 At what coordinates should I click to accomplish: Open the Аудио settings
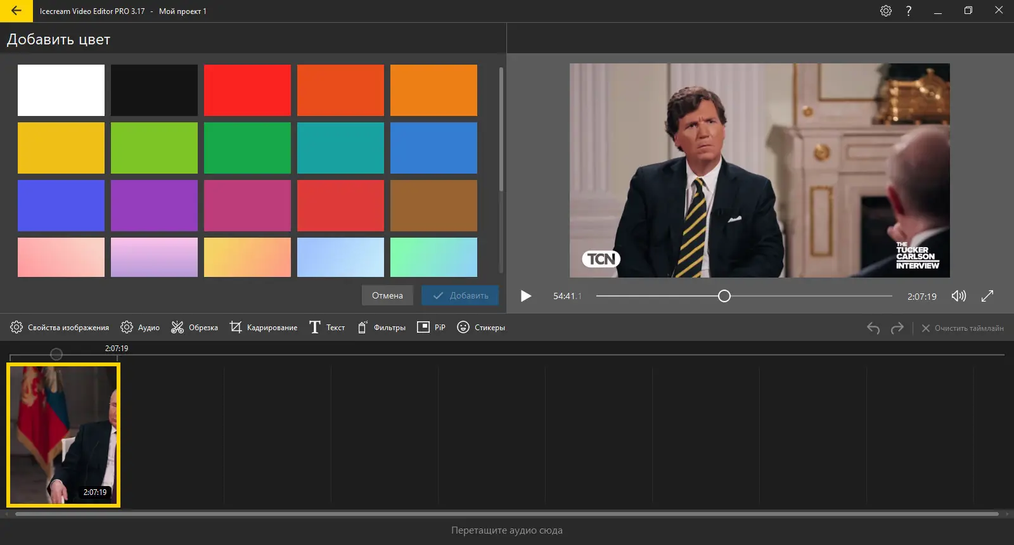point(140,328)
